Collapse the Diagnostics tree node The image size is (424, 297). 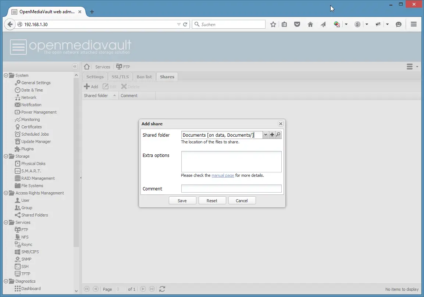tap(6, 281)
